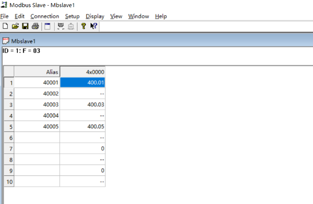Open the Help menu
Screen dimensions: 313x204
[x=161, y=16]
